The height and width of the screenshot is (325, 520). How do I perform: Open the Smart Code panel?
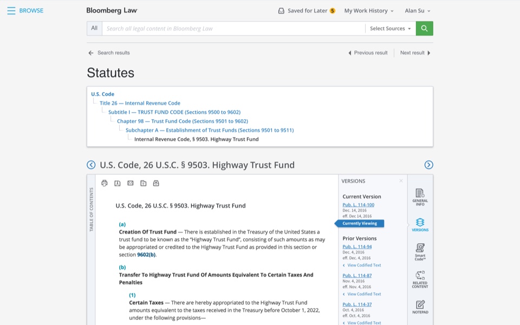click(420, 251)
